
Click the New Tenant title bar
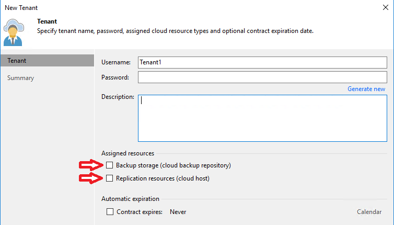[191, 7]
